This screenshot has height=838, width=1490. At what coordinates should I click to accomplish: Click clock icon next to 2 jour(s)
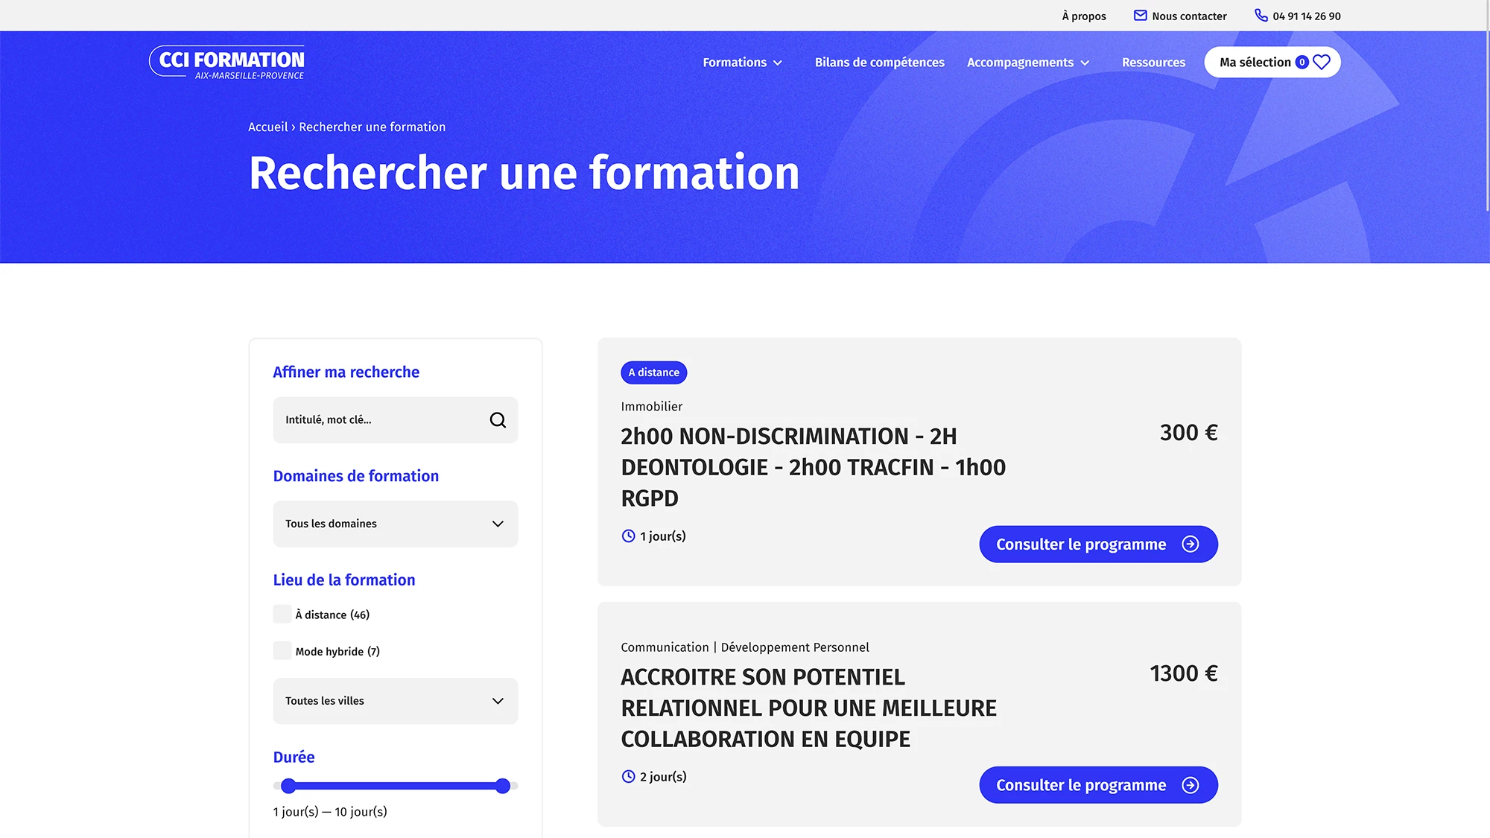tap(628, 777)
